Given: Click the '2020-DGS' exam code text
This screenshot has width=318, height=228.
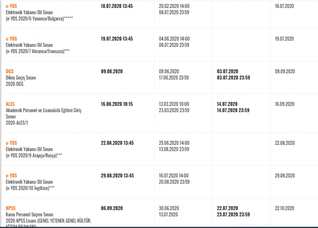Looking at the screenshot, I should coord(15,84).
